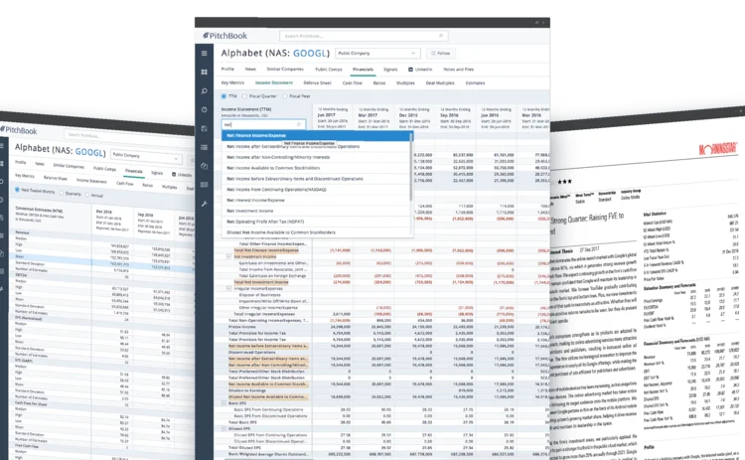The width and height of the screenshot is (745, 460).
Task: Open the Public Company dropdown in center window
Action: (x=377, y=54)
